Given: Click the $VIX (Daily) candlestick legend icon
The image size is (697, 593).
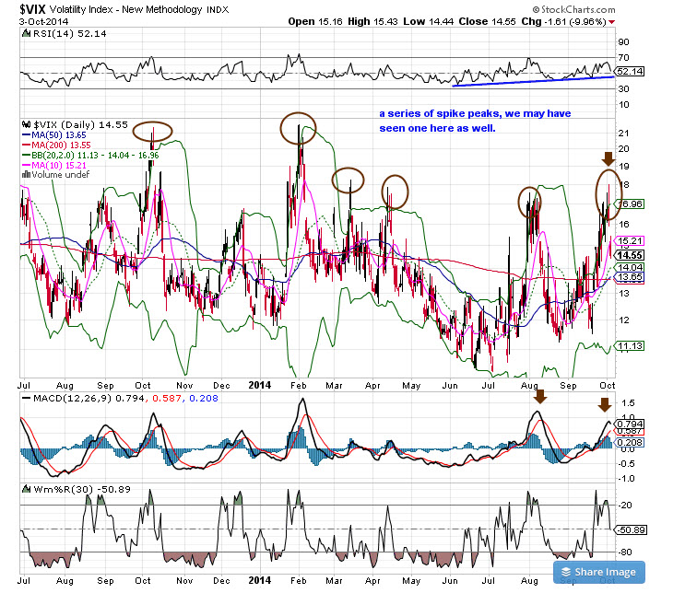Looking at the screenshot, I should pyautogui.click(x=24, y=122).
